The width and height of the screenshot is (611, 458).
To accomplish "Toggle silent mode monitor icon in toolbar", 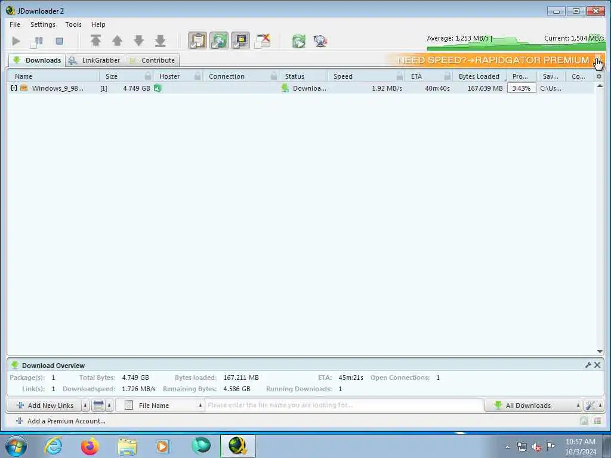I will 240,41.
